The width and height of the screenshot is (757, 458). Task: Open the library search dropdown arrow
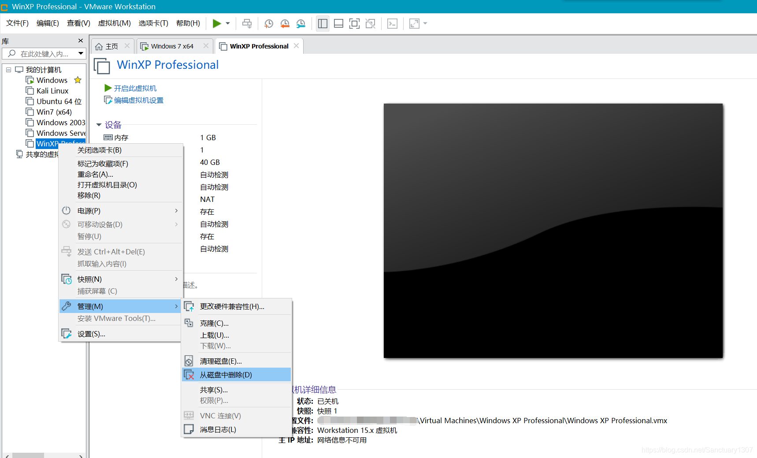[81, 54]
